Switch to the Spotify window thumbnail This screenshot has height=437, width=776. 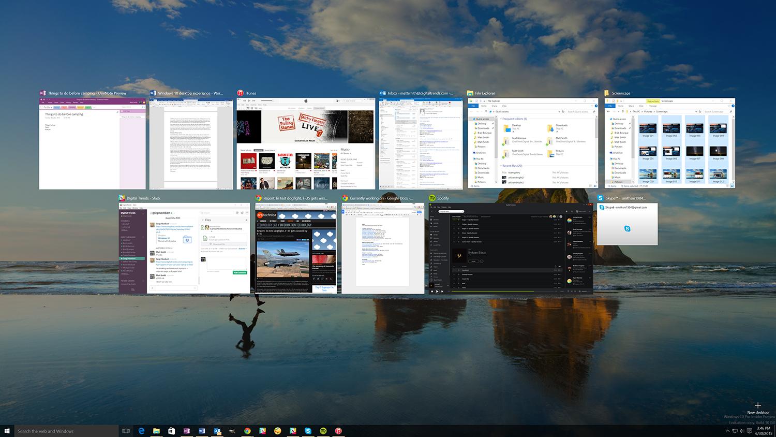pyautogui.click(x=511, y=249)
